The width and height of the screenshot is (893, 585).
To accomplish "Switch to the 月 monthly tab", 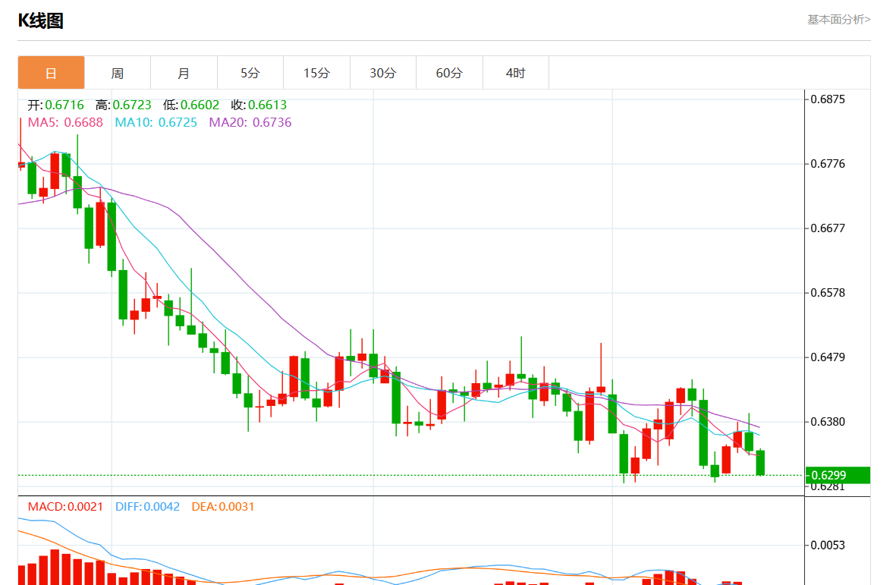I will point(184,73).
